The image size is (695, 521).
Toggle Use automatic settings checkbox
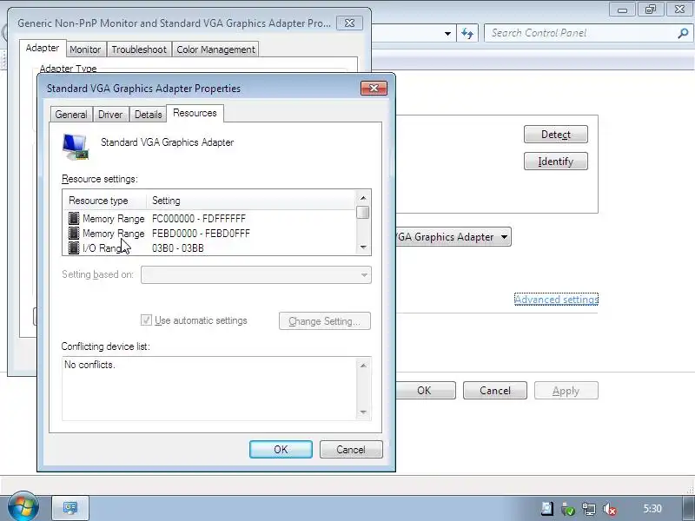point(146,320)
